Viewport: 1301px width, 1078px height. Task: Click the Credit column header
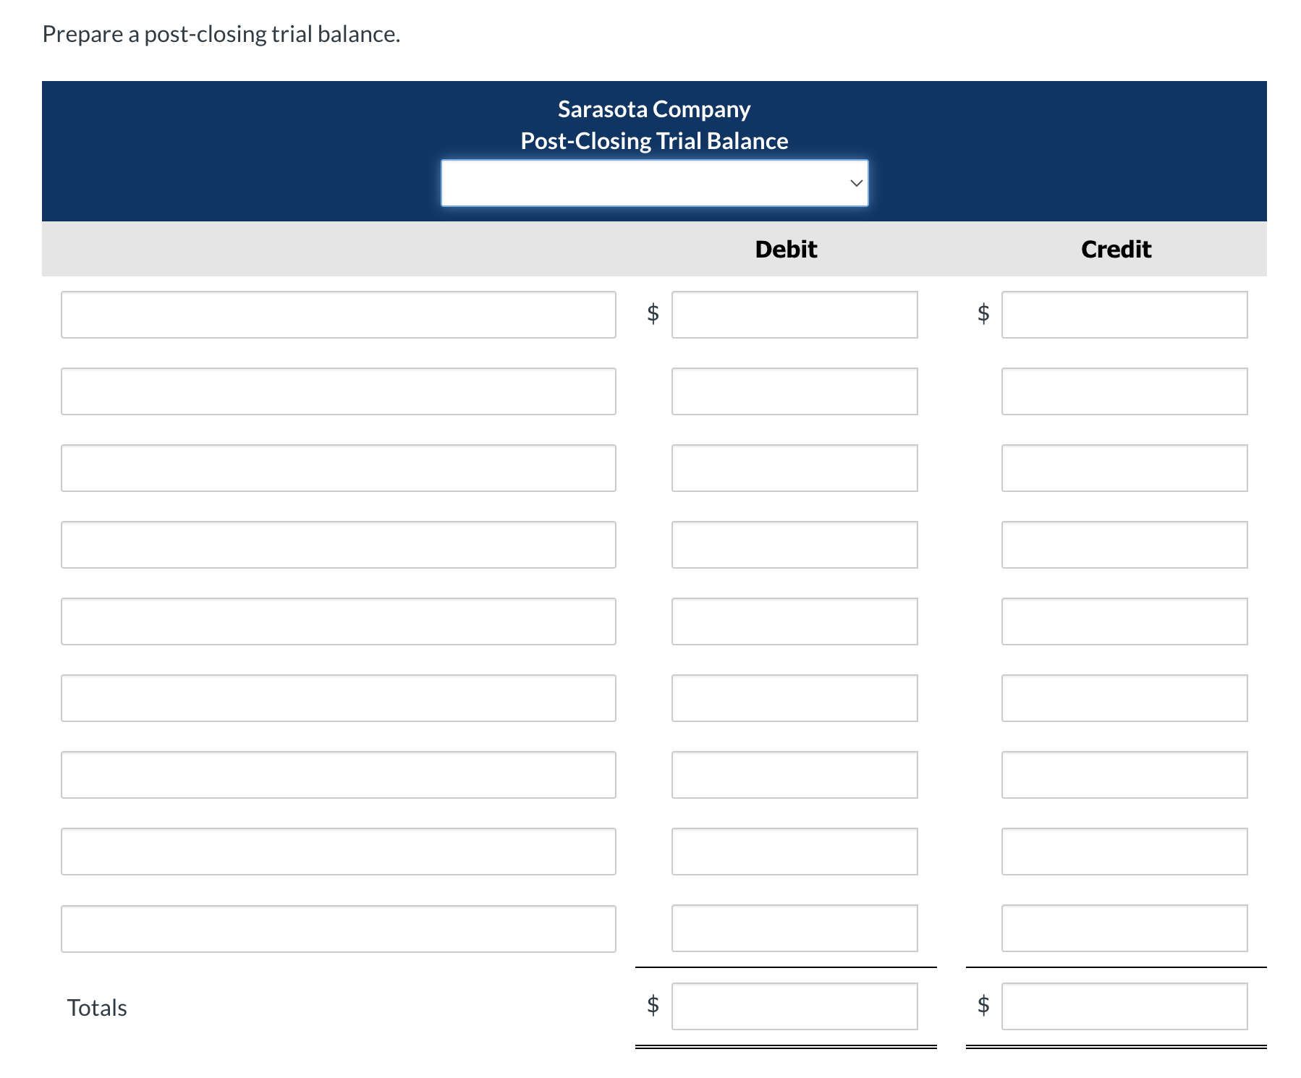1116,250
